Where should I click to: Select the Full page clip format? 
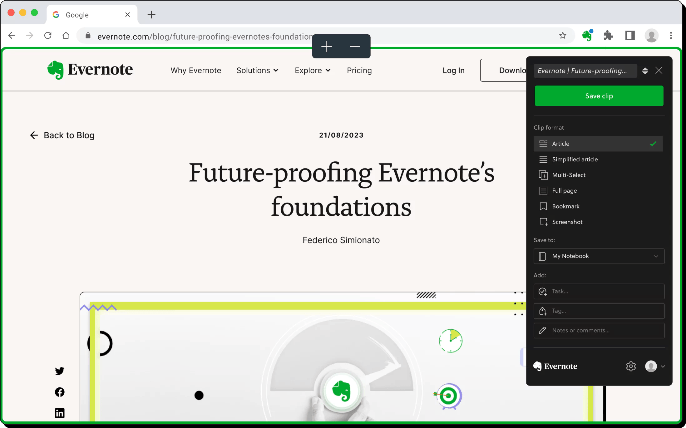click(x=564, y=190)
